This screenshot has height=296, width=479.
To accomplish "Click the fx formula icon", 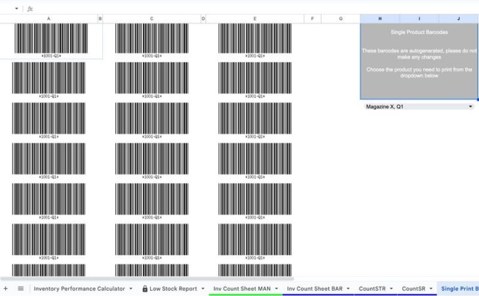I will 30,9.
